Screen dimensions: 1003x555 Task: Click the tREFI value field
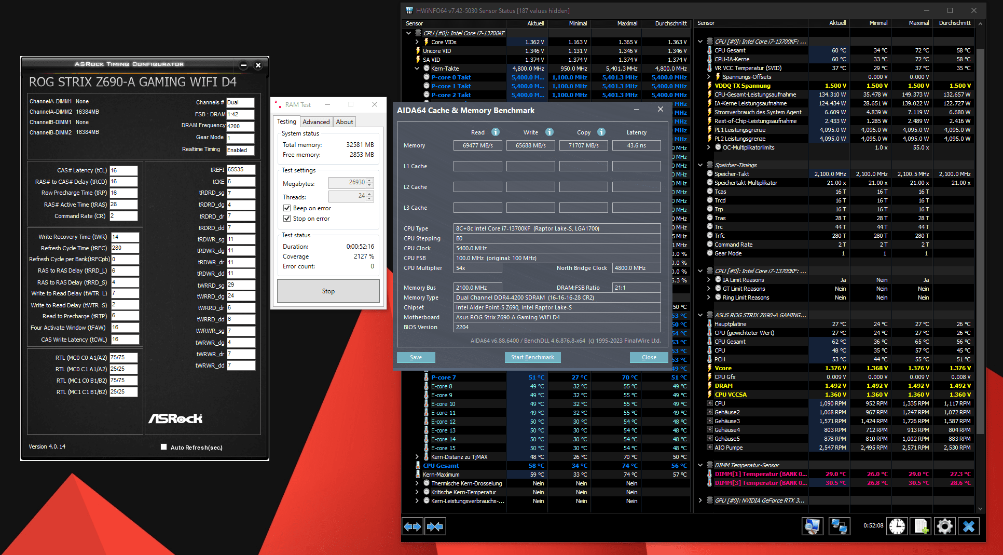(241, 169)
